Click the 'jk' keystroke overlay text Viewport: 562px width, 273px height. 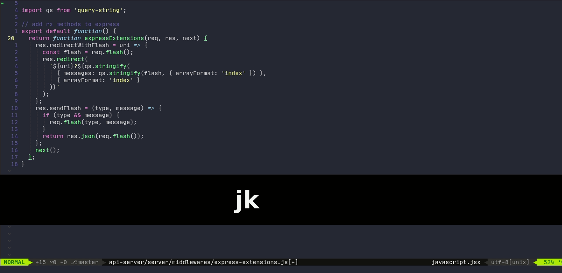click(x=247, y=200)
